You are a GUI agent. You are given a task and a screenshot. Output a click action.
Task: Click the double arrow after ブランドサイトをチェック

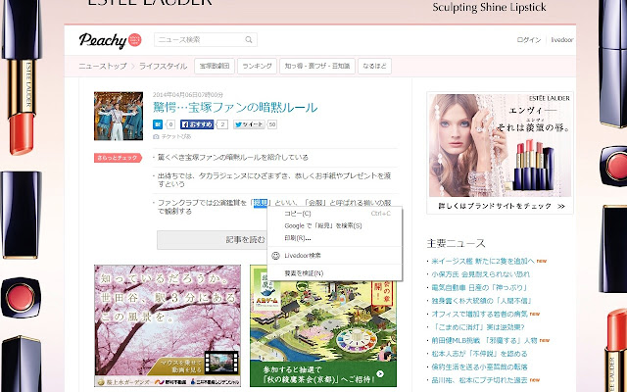pos(561,206)
